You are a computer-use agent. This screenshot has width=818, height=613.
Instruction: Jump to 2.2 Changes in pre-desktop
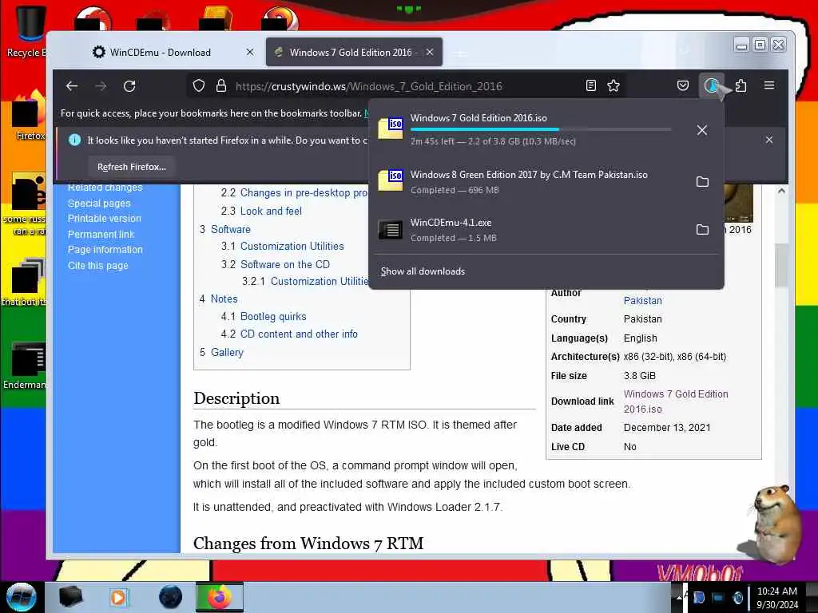[304, 193]
